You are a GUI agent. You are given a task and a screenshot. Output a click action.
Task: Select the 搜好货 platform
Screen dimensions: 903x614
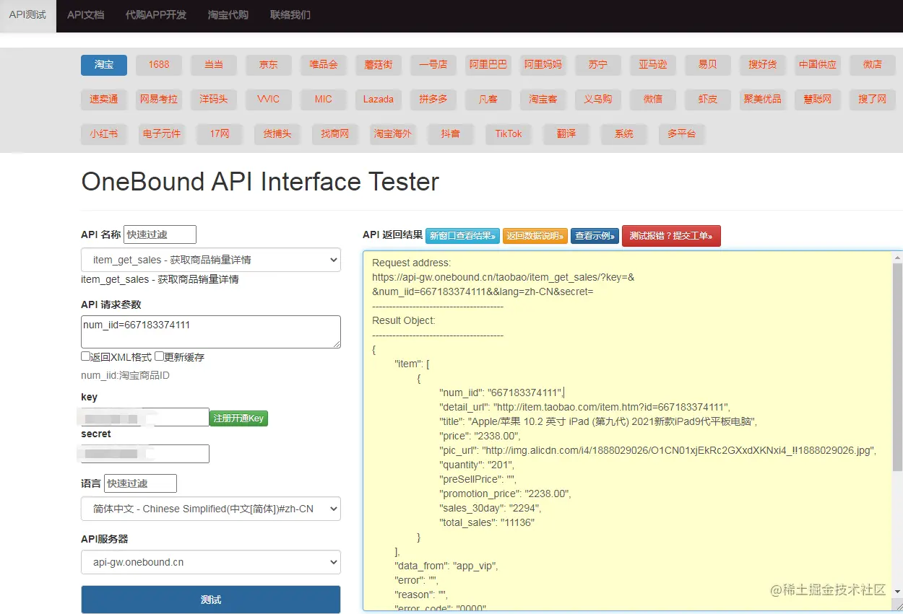click(763, 65)
